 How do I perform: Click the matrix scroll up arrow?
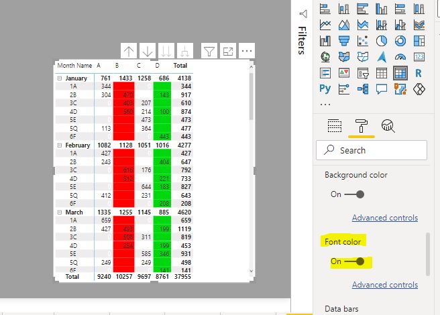tap(251, 67)
